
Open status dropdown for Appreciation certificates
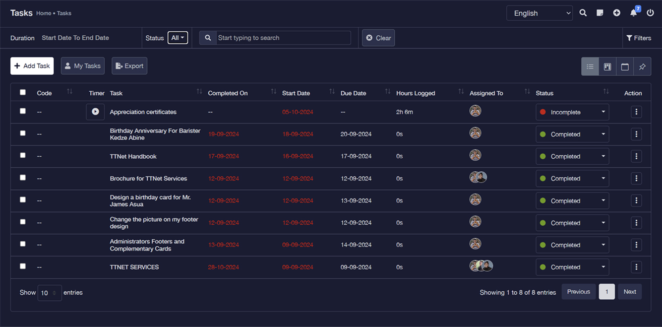point(572,112)
